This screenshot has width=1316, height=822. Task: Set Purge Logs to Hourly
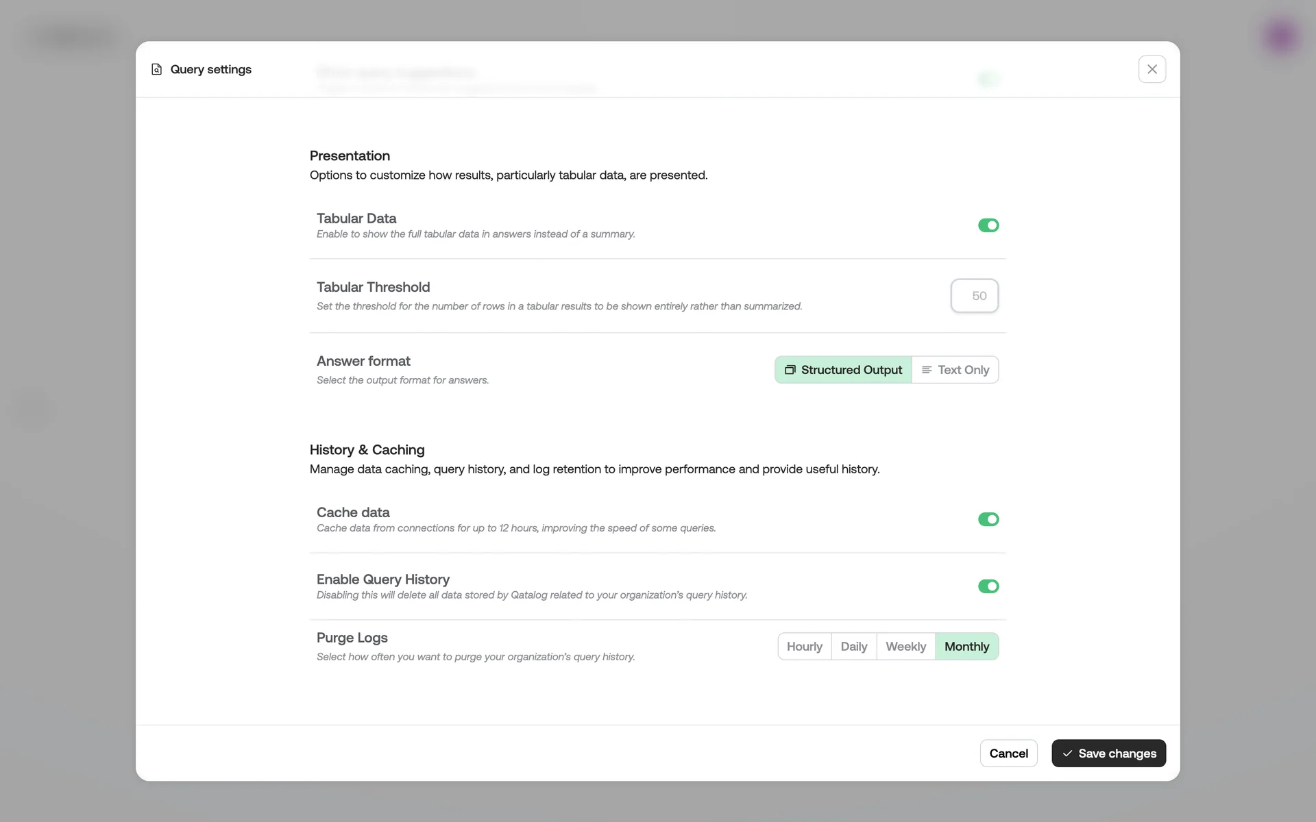(x=804, y=647)
